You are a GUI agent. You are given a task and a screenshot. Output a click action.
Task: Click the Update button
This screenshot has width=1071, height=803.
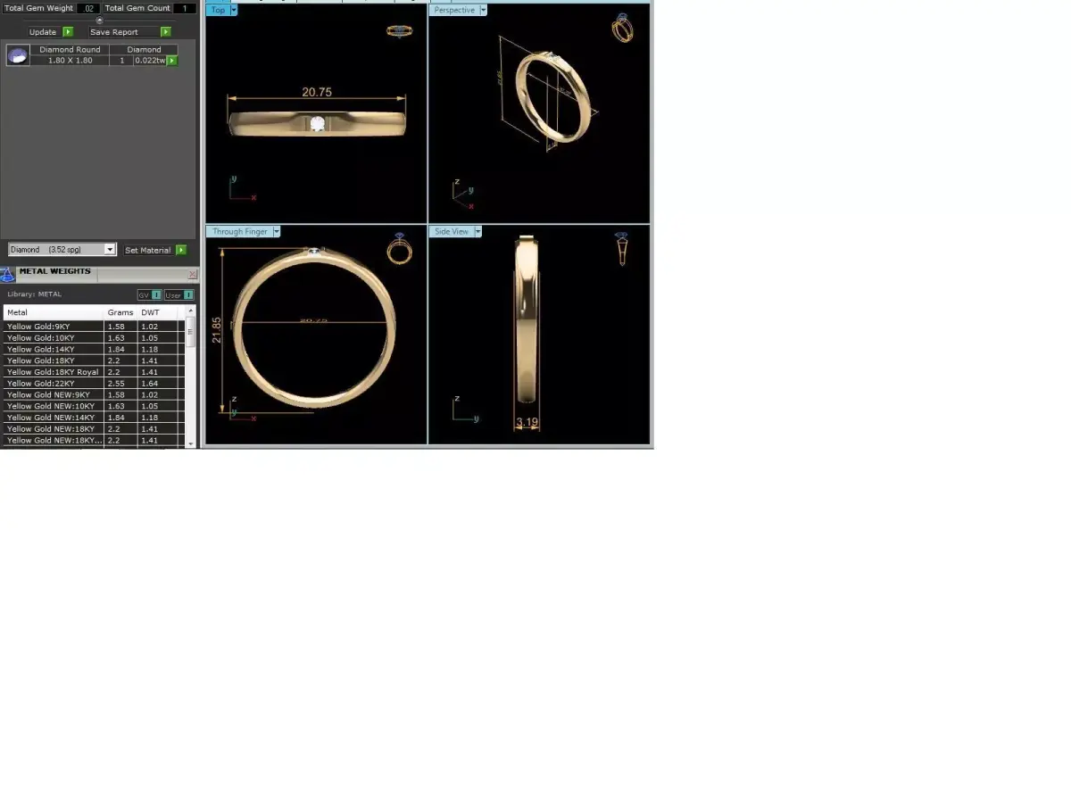[42, 31]
